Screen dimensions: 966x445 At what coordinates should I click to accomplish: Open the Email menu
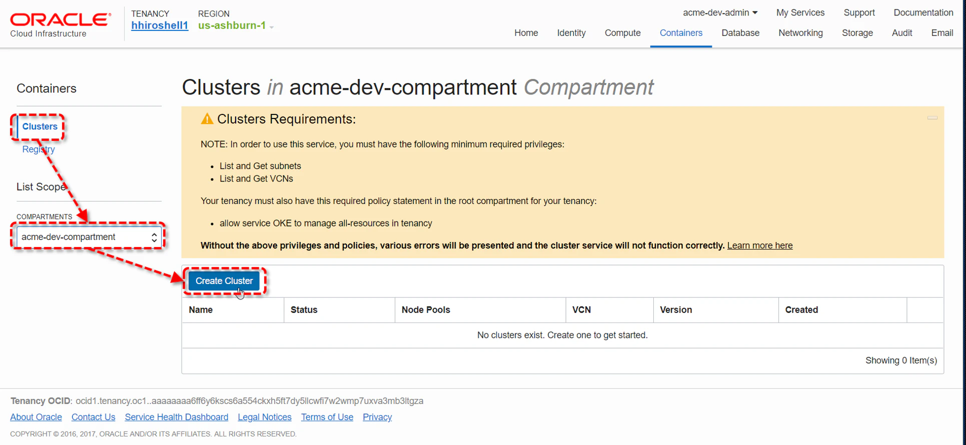(942, 33)
